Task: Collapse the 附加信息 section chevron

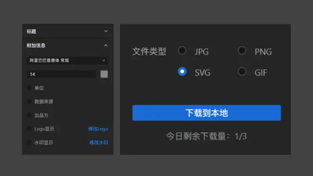Action: pos(106,46)
